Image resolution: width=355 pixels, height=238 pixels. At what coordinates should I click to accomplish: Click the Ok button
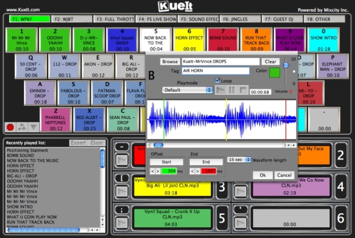(263, 175)
